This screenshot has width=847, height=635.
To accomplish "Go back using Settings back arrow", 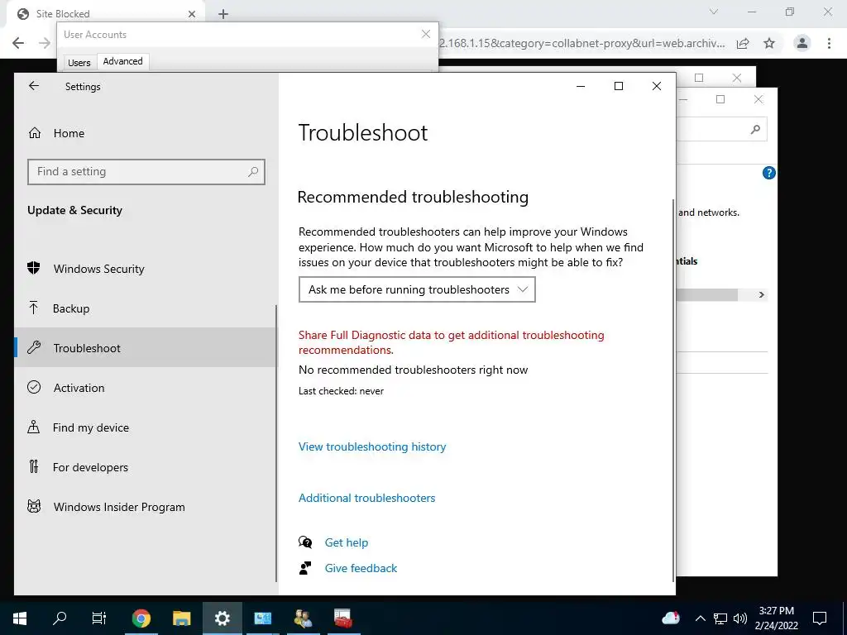I will [x=34, y=86].
